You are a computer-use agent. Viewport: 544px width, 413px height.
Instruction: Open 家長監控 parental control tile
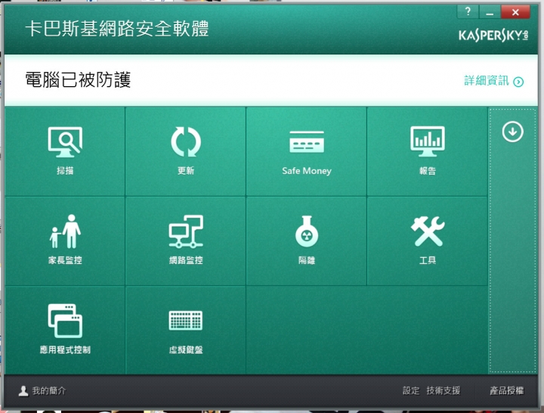[x=65, y=241]
